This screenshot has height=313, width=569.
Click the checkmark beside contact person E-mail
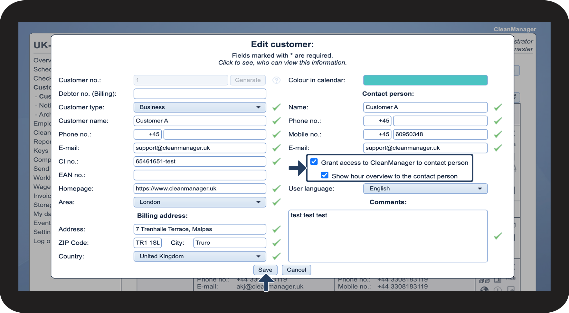[x=498, y=148]
